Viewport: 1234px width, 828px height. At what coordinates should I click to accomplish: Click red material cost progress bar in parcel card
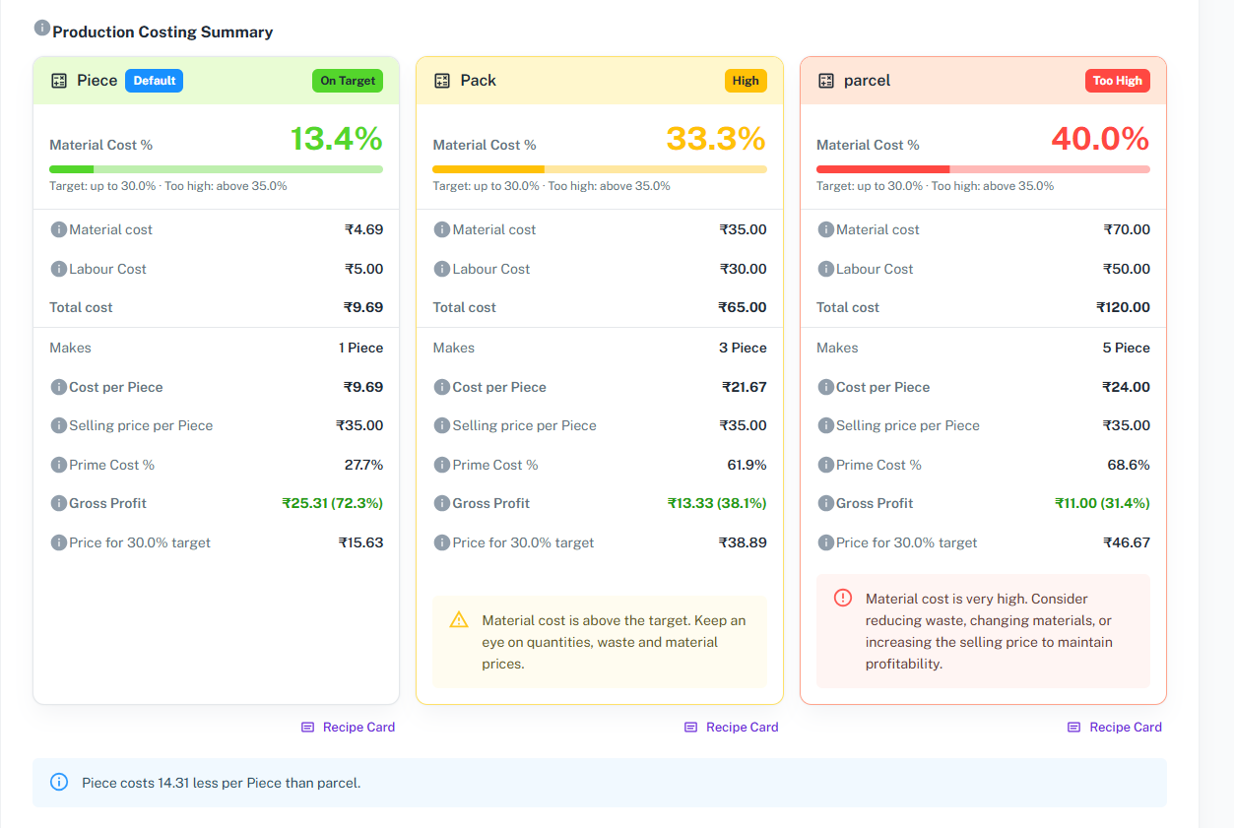pos(983,169)
